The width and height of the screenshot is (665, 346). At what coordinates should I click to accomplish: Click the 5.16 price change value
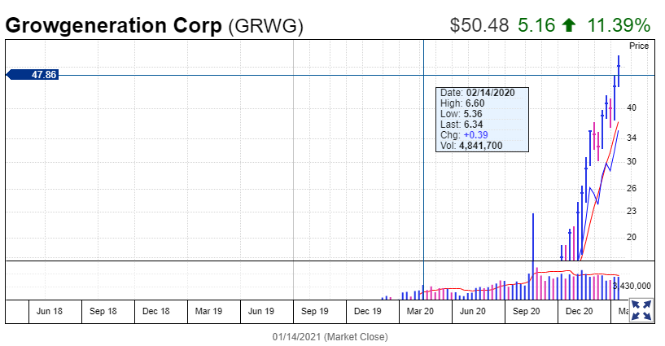(x=536, y=25)
